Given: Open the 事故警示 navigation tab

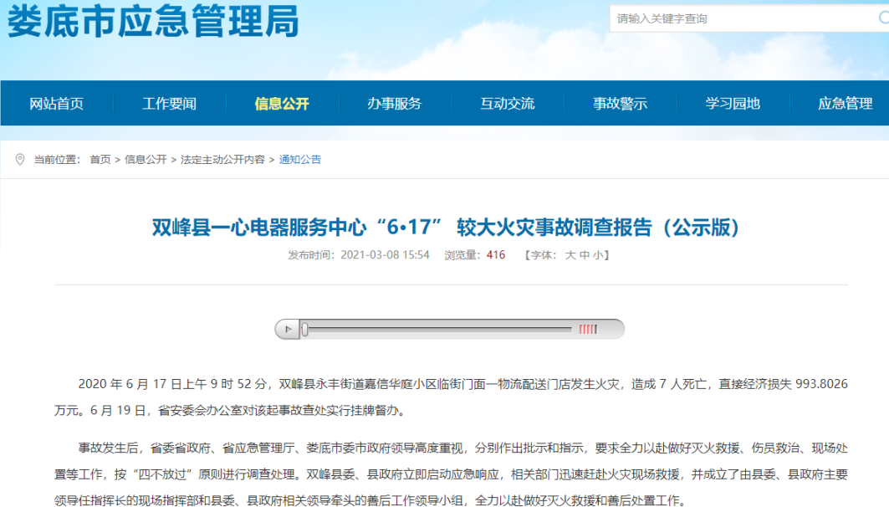Looking at the screenshot, I should point(621,104).
